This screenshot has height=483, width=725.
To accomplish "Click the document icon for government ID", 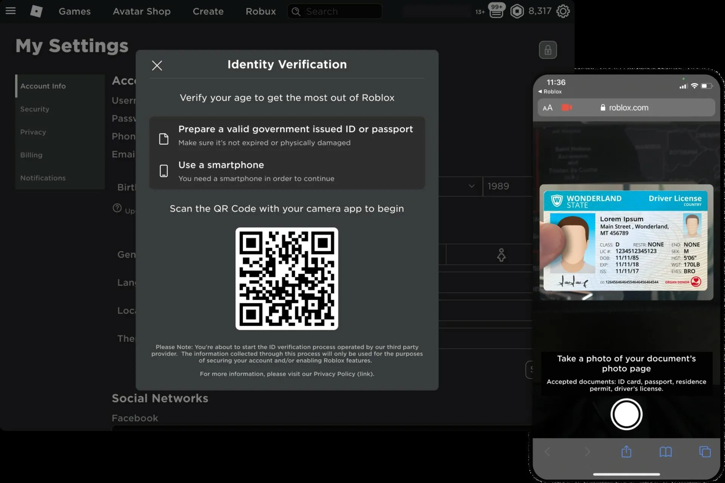I will [x=164, y=135].
